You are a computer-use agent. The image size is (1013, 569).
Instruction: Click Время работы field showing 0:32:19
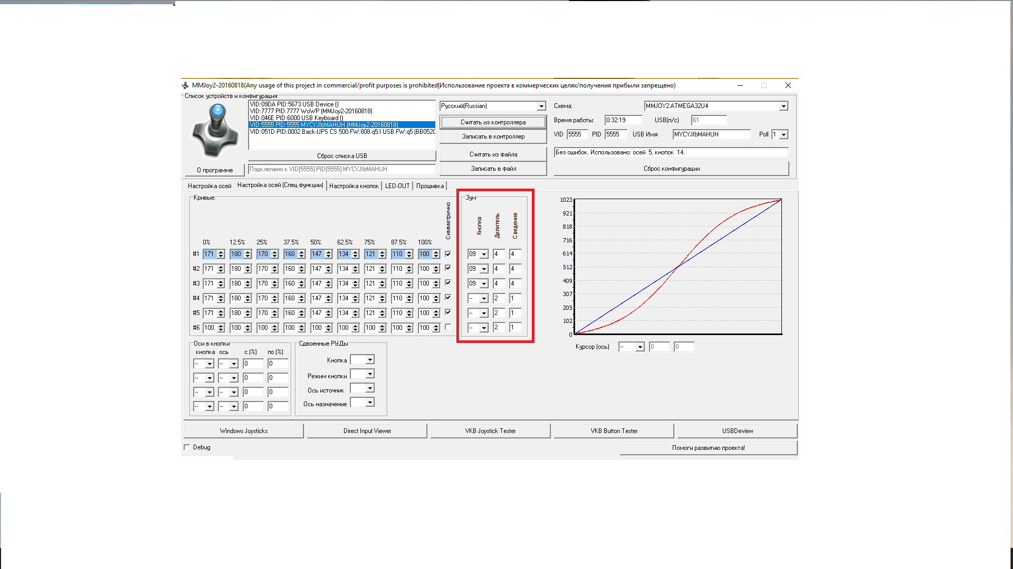click(x=623, y=121)
